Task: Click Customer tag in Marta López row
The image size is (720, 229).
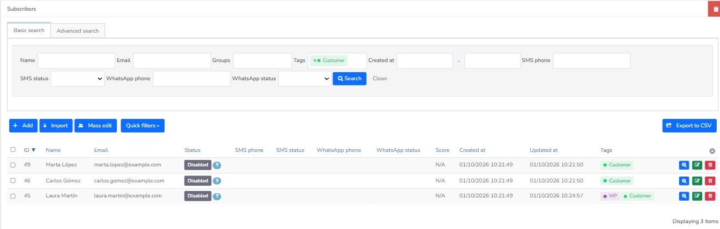Action: (x=617, y=165)
